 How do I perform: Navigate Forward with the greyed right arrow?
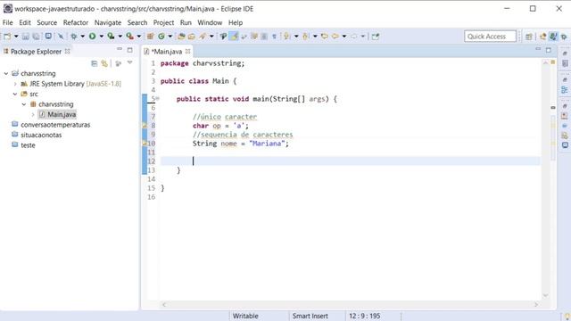(x=354, y=36)
